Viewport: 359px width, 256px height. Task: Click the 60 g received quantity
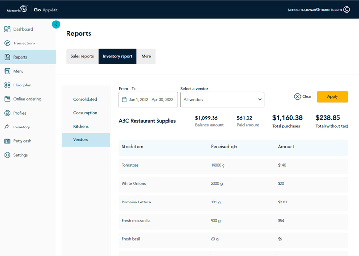pos(214,239)
